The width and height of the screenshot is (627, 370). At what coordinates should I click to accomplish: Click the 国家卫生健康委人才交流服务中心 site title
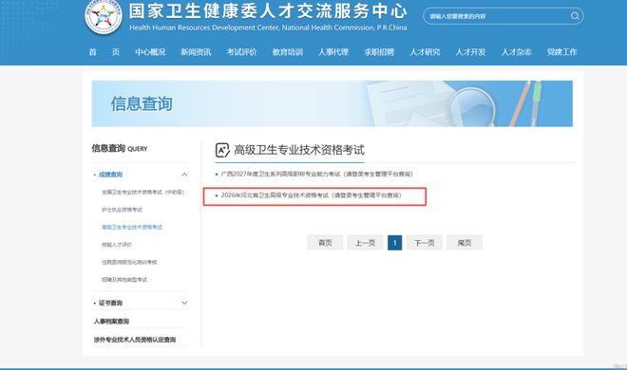[268, 11]
